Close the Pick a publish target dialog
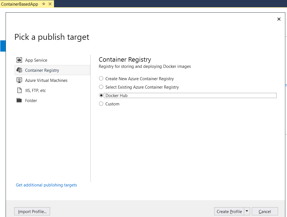The image size is (287, 217). point(279,19)
